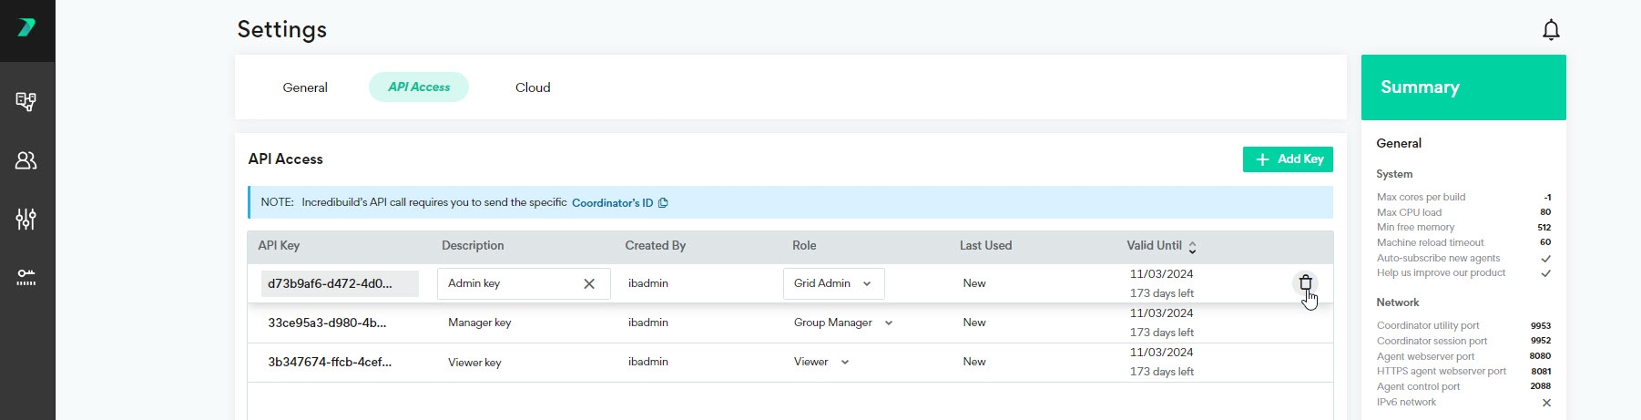This screenshot has width=1641, height=420.
Task: Switch to the General tab
Action: coord(305,87)
